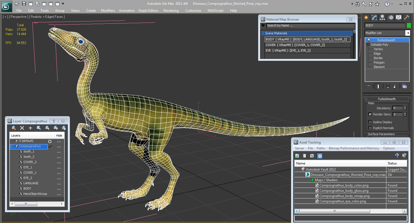Open Configure Modifier Sets icon

click(405, 86)
